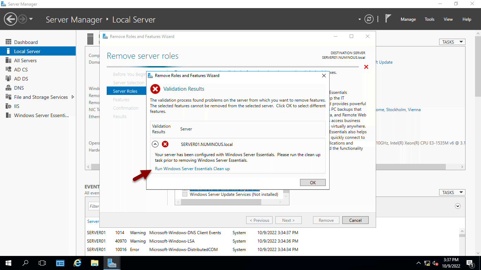Click the Previous button in the wizard
This screenshot has height=270, width=481.
(259, 220)
